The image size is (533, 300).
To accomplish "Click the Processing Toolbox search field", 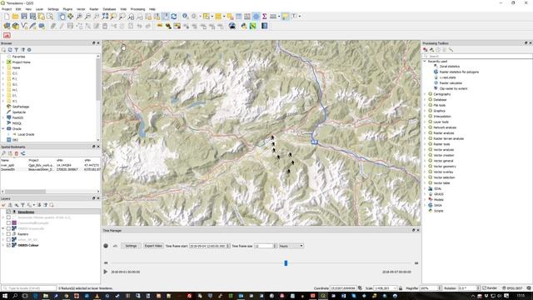I will click(x=477, y=56).
